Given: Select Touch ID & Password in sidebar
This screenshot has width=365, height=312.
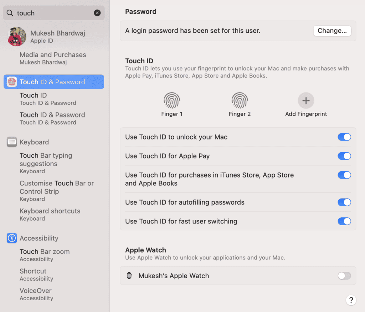Looking at the screenshot, I should click(x=54, y=82).
